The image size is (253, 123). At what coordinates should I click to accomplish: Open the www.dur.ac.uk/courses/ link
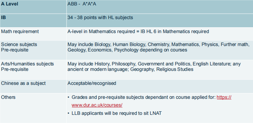pos(97,105)
